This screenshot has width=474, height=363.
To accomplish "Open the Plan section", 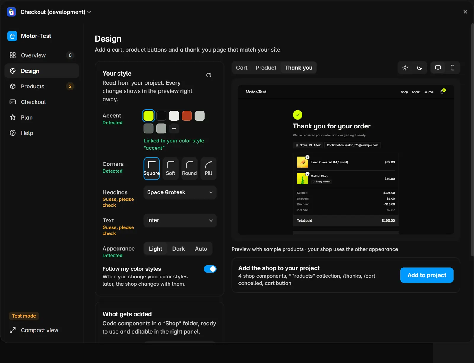I will pyautogui.click(x=42, y=117).
